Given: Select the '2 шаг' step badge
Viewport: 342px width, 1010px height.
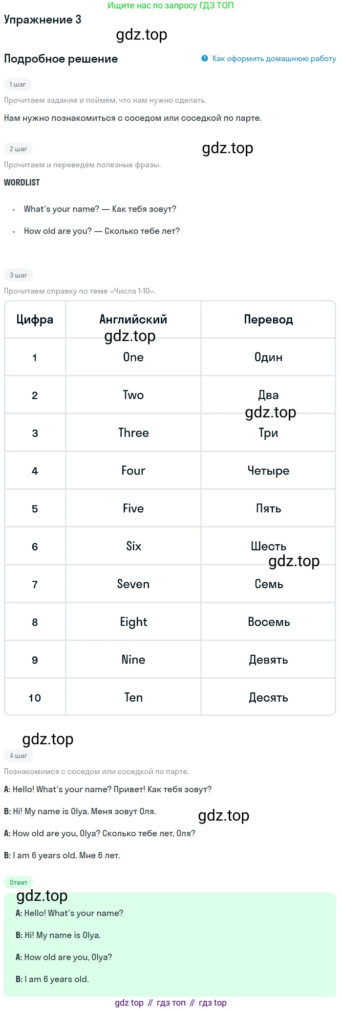Looking at the screenshot, I should pyautogui.click(x=19, y=149).
